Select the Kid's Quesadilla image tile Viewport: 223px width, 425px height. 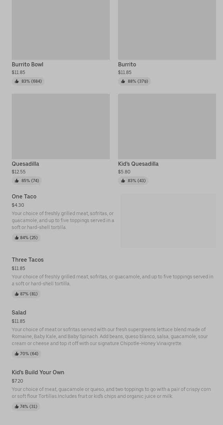pos(167,126)
